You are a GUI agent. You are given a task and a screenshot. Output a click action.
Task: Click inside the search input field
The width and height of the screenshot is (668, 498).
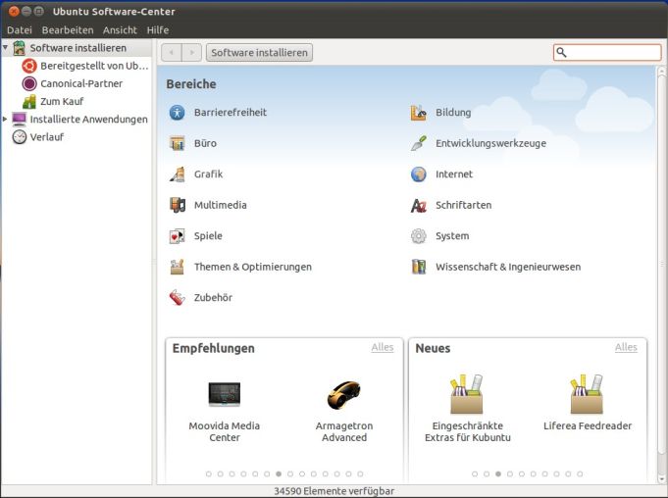[x=607, y=52]
